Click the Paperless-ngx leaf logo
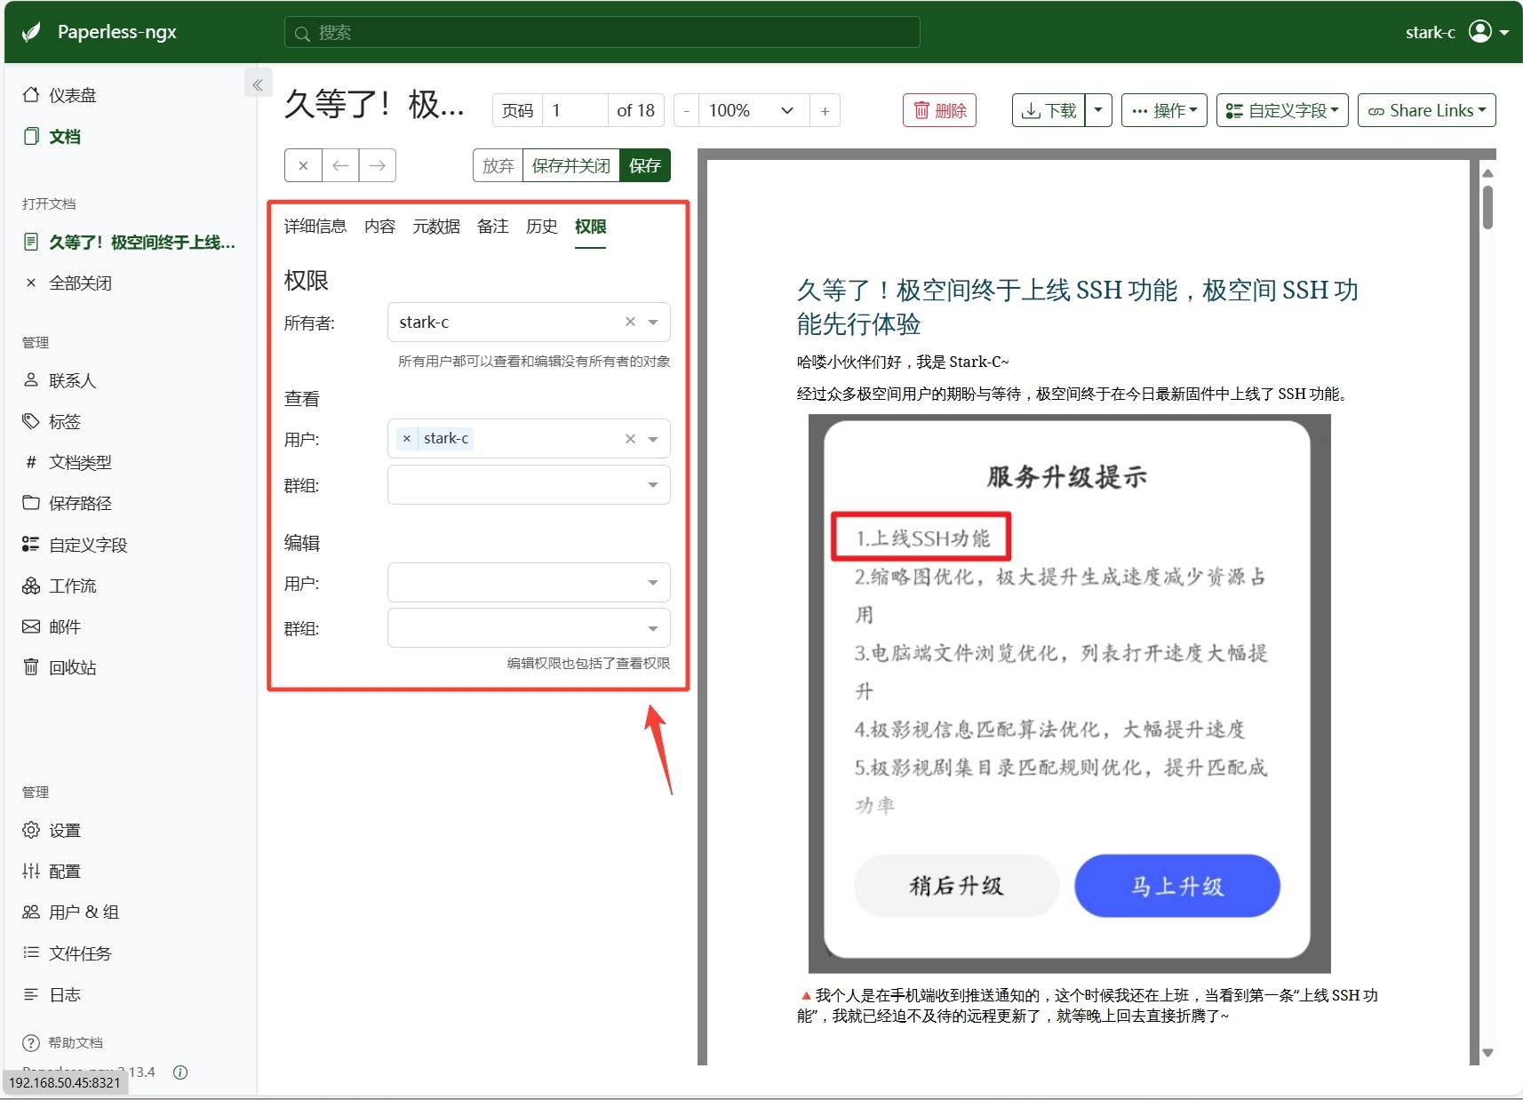The image size is (1523, 1100). (31, 32)
